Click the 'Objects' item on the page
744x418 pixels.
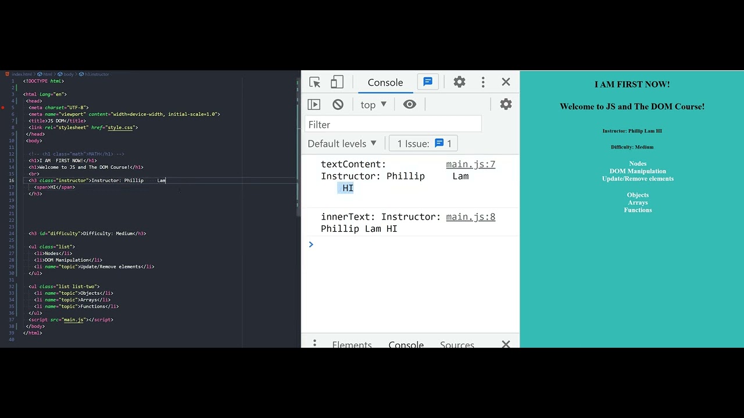click(638, 195)
